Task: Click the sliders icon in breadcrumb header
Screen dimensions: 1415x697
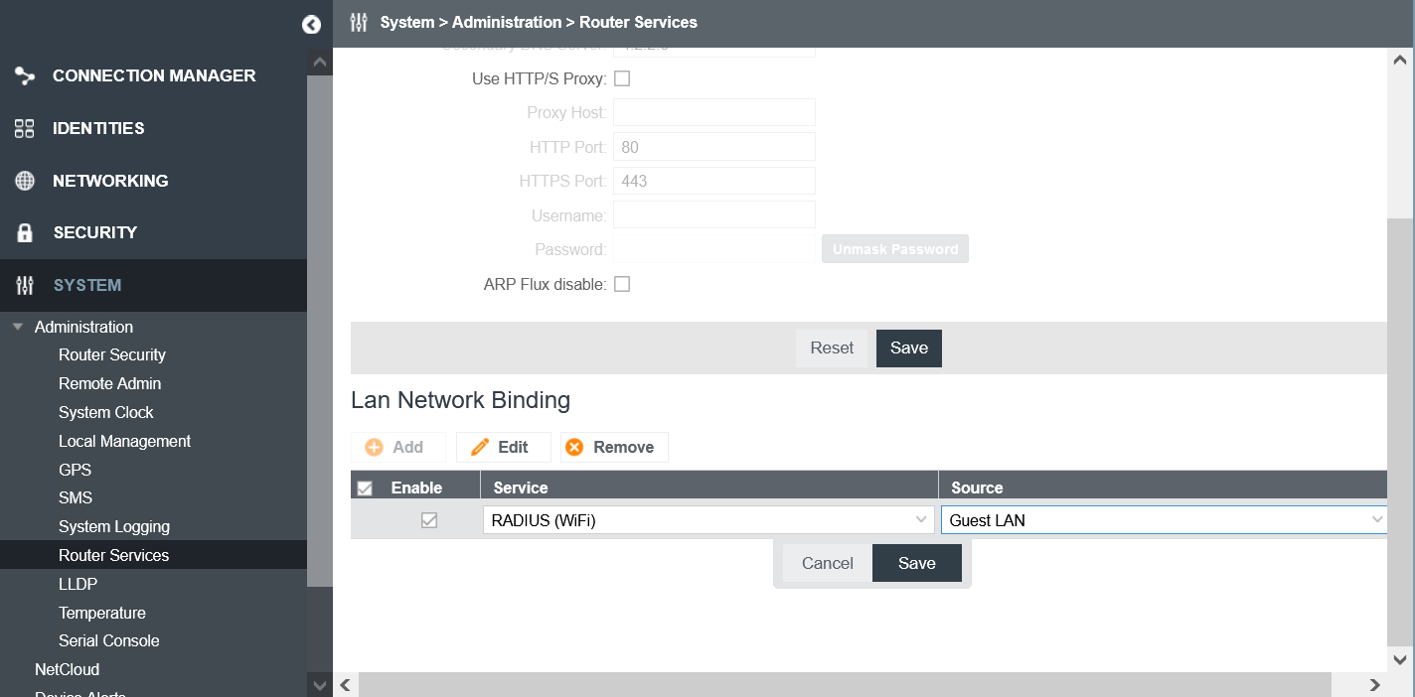Action: (359, 22)
